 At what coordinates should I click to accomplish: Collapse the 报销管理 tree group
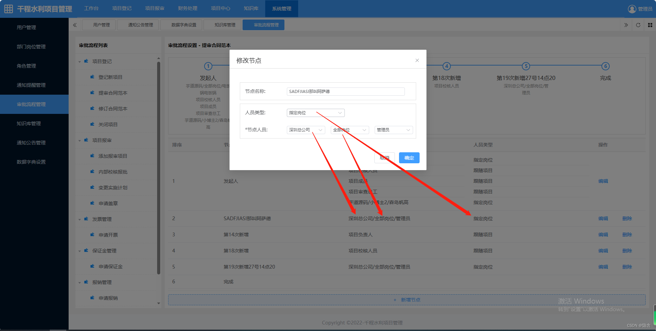click(80, 283)
